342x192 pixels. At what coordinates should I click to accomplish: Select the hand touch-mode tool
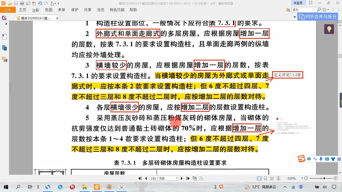click(52, 3)
